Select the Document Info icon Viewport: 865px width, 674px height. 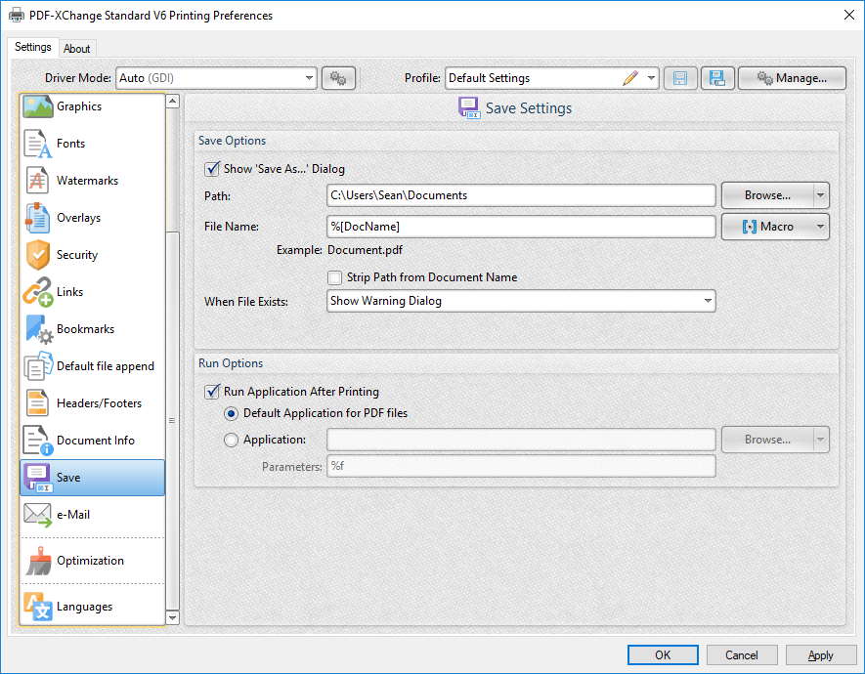pyautogui.click(x=37, y=441)
